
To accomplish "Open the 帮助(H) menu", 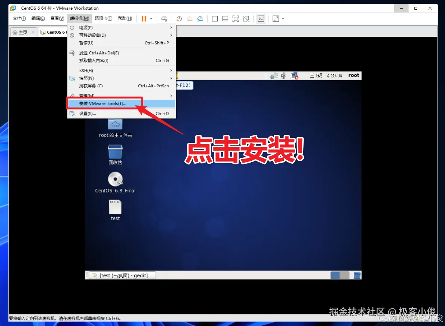I will coord(125,18).
